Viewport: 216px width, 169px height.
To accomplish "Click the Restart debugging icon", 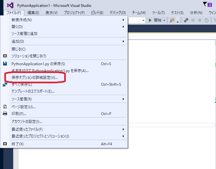I will (x=207, y=20).
